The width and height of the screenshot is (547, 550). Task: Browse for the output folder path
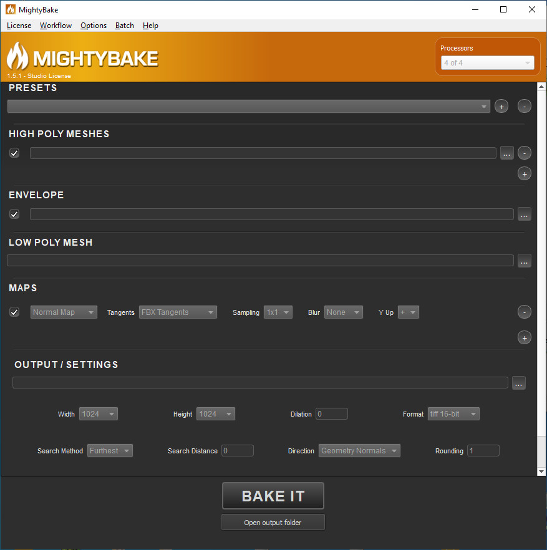[x=518, y=383]
